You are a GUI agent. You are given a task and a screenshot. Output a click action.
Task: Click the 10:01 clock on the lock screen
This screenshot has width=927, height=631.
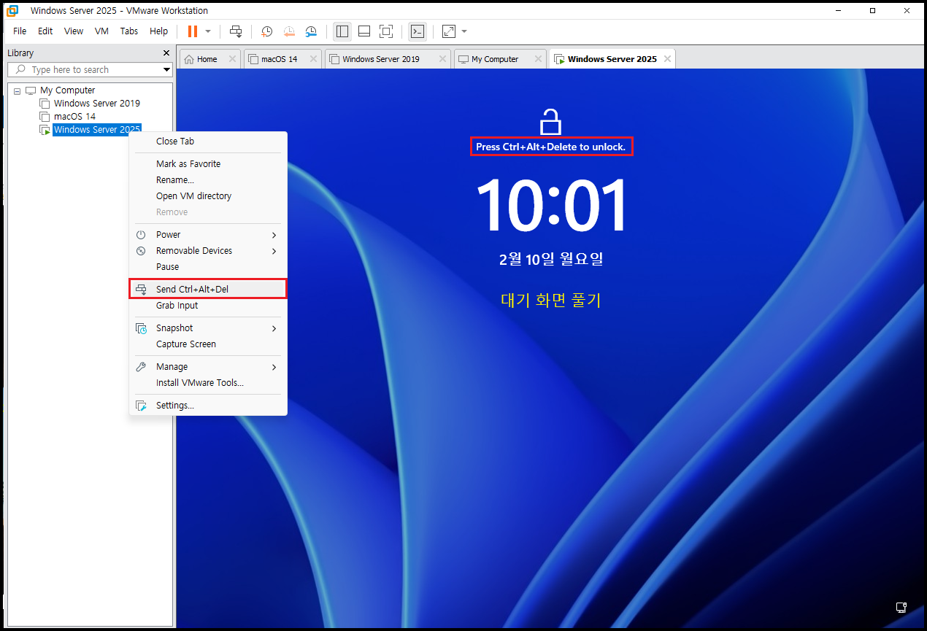552,206
